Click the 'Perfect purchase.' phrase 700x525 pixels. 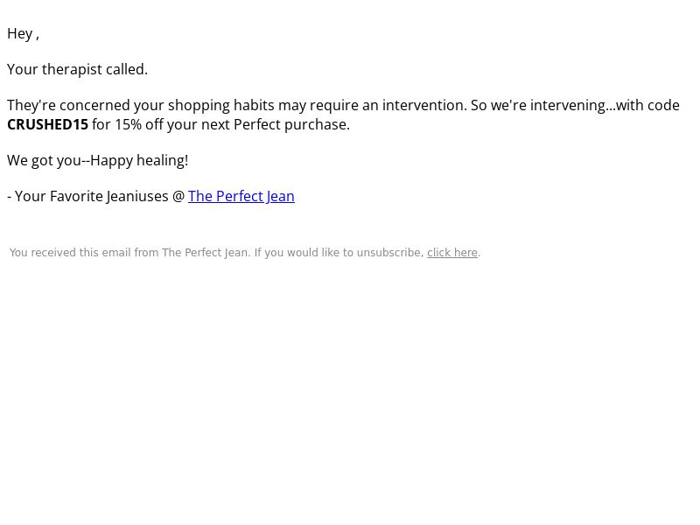[291, 124]
